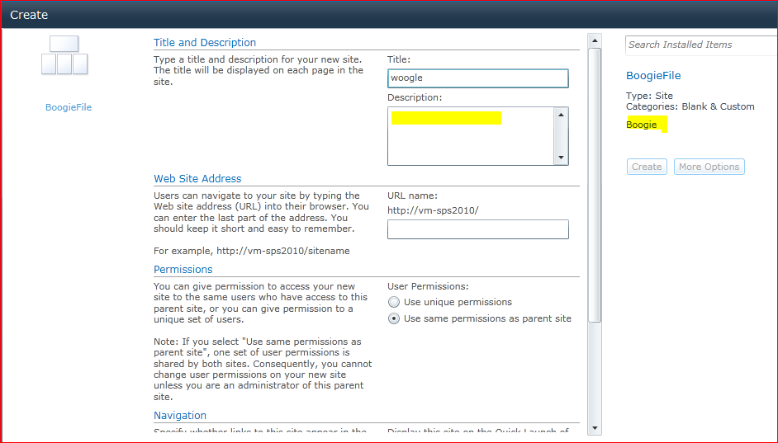778x443 pixels.
Task: Click the Search Installed Items box
Action: pyautogui.click(x=698, y=45)
